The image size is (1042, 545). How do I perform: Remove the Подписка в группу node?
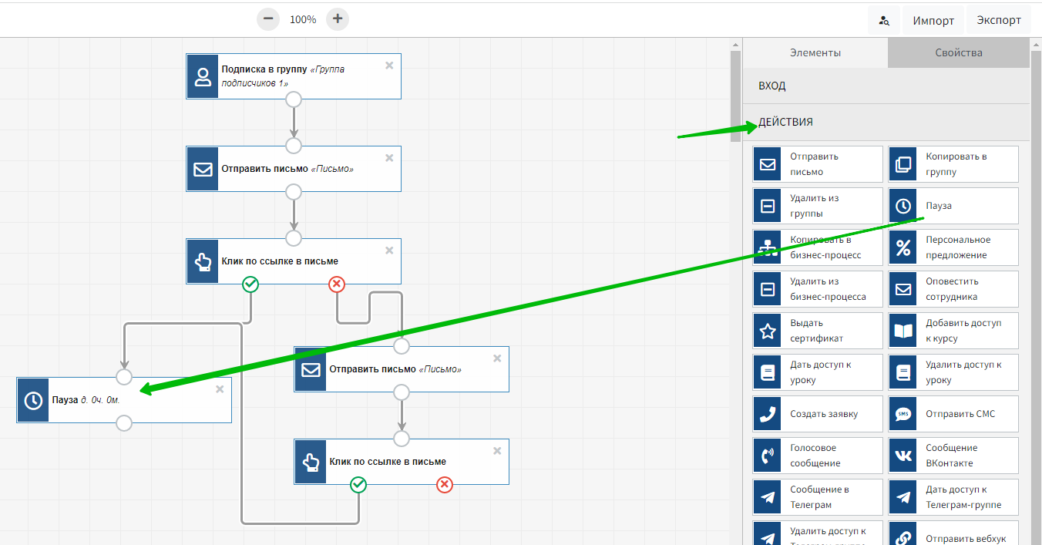[x=389, y=66]
